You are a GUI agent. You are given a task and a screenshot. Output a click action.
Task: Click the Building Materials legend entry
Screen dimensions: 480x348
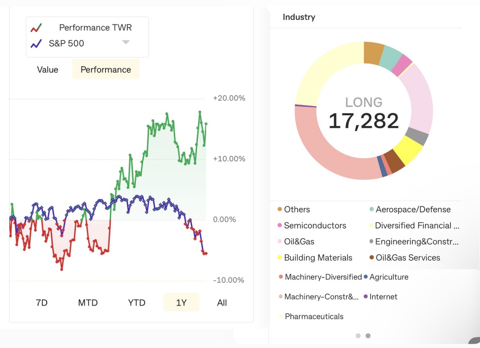click(x=315, y=258)
